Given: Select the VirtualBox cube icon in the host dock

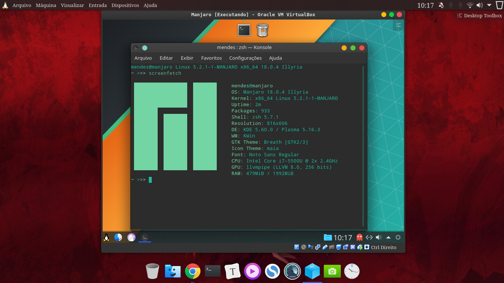Looking at the screenshot, I should tap(312, 272).
